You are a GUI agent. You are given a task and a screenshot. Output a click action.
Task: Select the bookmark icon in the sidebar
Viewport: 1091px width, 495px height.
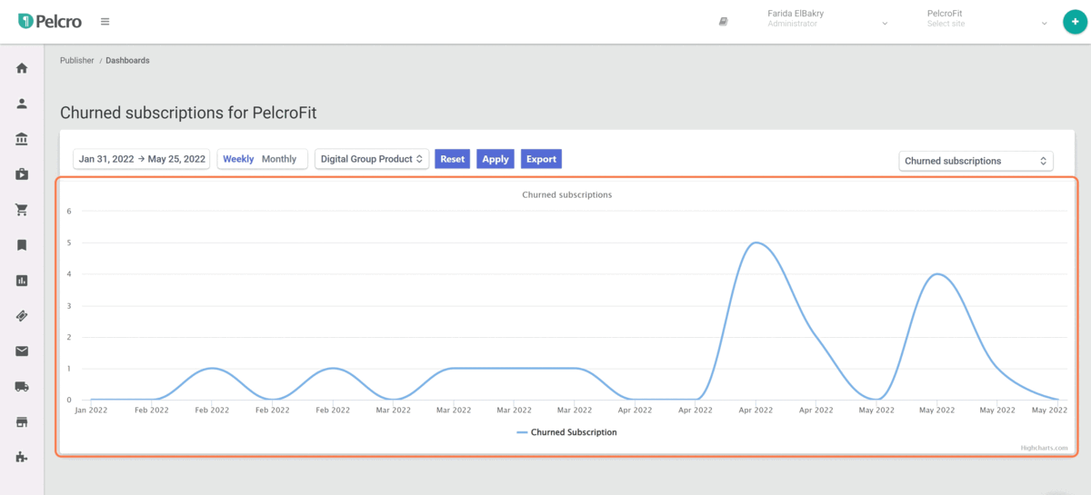22,245
